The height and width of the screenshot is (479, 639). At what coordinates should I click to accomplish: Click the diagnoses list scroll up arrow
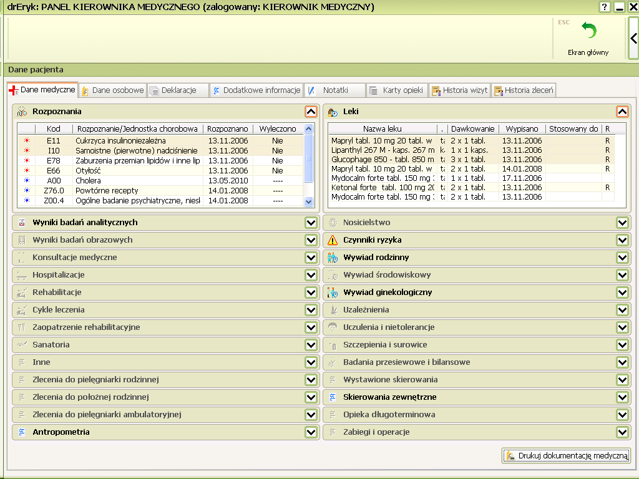[x=308, y=129]
